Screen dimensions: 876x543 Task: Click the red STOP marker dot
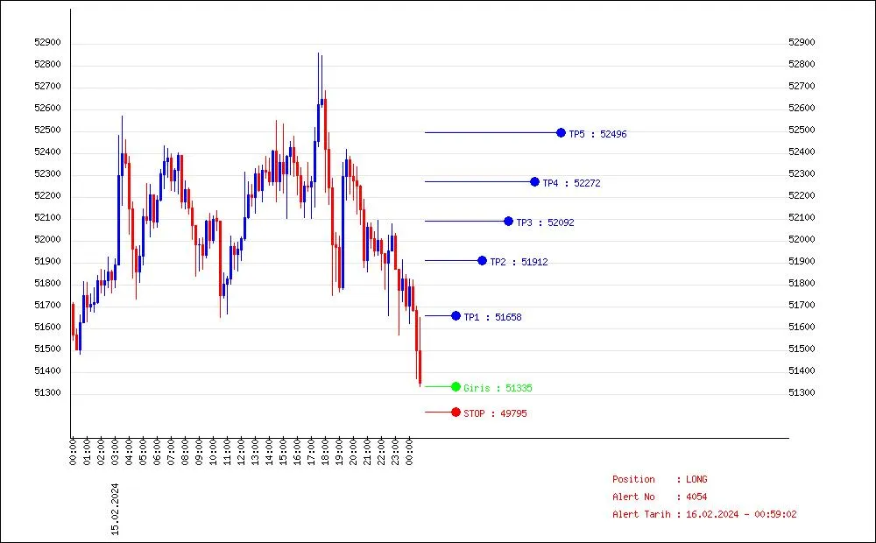pyautogui.click(x=456, y=413)
